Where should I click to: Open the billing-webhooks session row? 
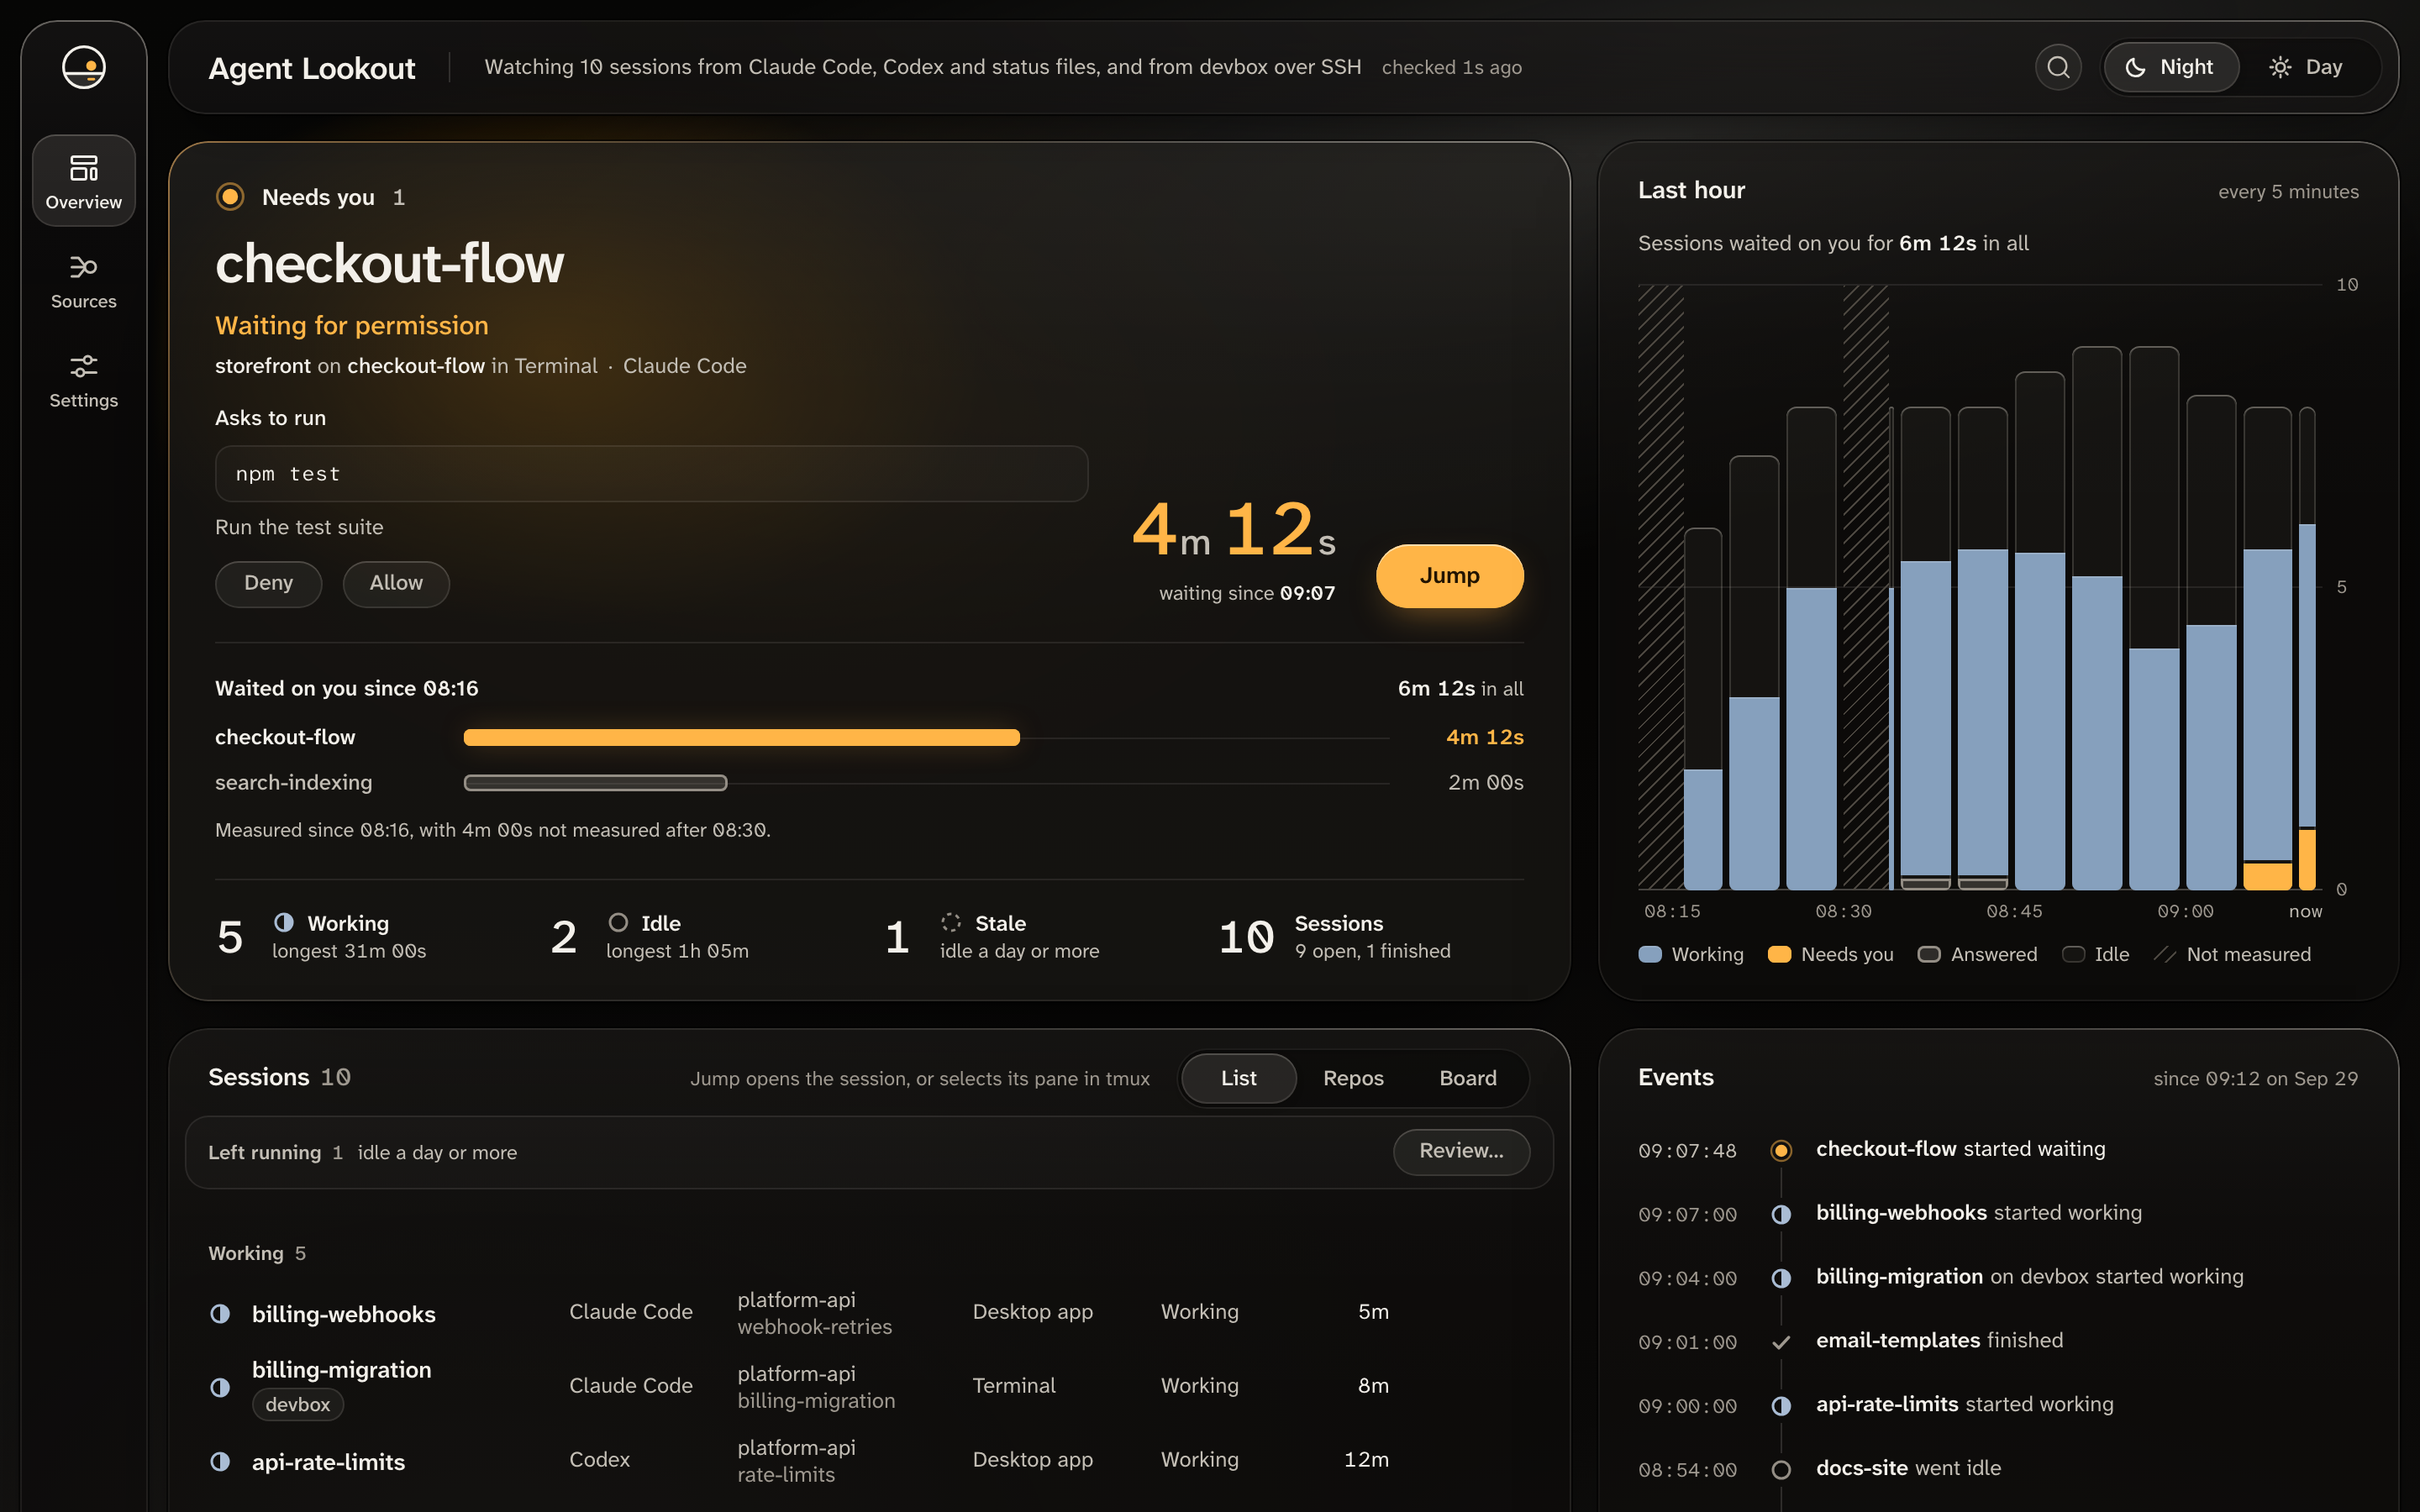869,1313
